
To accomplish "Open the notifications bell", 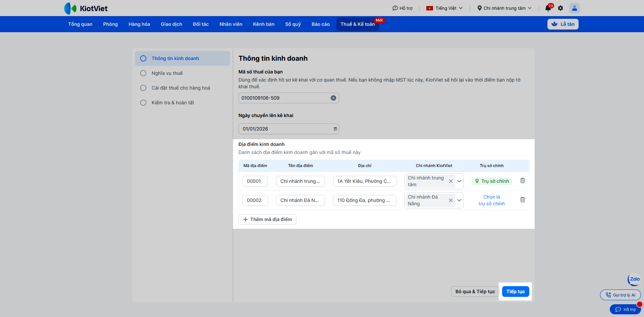I will (548, 8).
